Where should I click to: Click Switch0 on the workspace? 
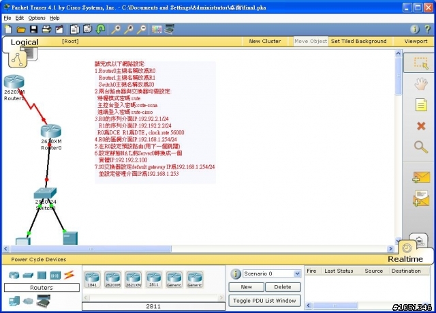[45, 193]
